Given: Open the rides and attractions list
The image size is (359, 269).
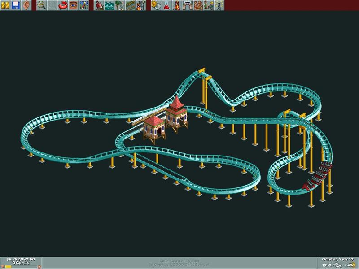Looking at the screenshot, I should pyautogui.click(x=177, y=5).
